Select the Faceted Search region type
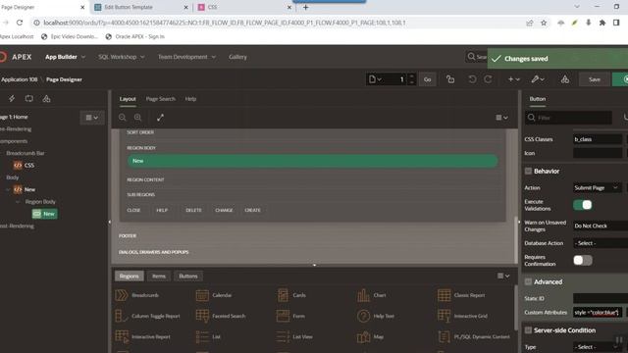The image size is (628, 353). coord(220,316)
